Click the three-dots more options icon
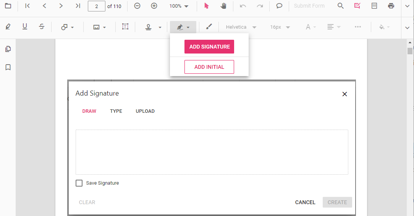 [x=358, y=27]
